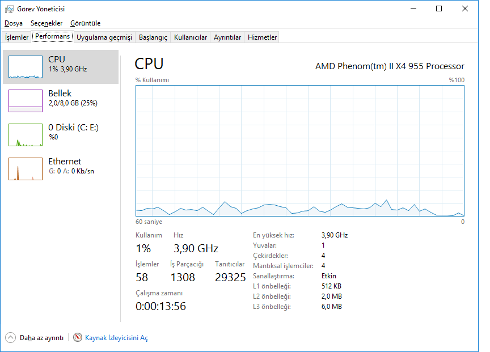Minimize the Görev Yöneticisi window
This screenshot has width=490, height=352.
coord(413,9)
